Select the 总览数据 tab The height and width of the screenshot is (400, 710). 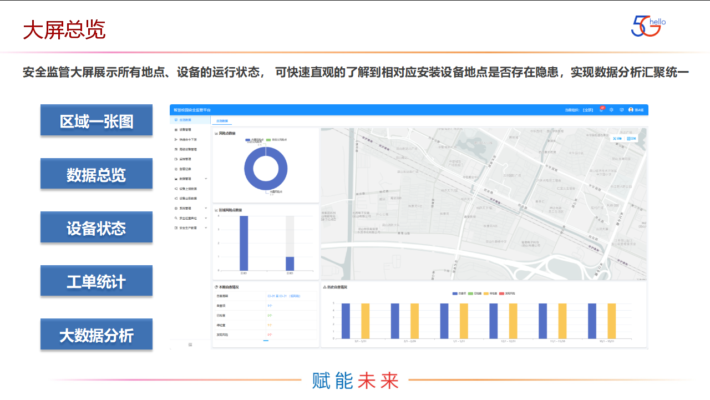tap(222, 120)
